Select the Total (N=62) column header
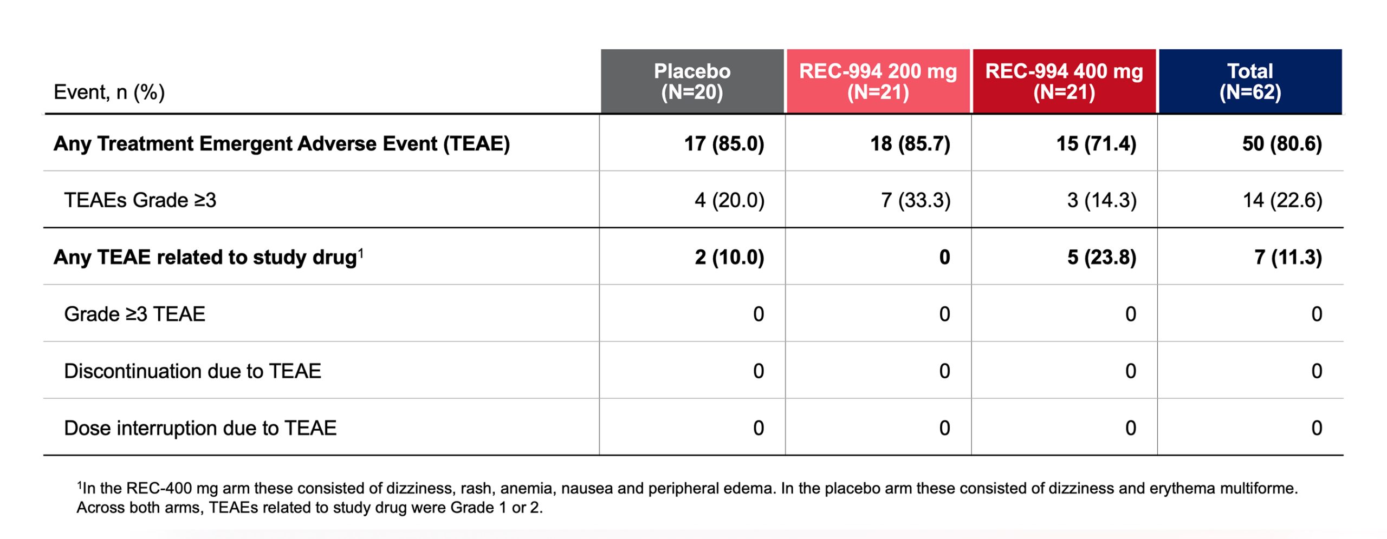 coord(1250,81)
